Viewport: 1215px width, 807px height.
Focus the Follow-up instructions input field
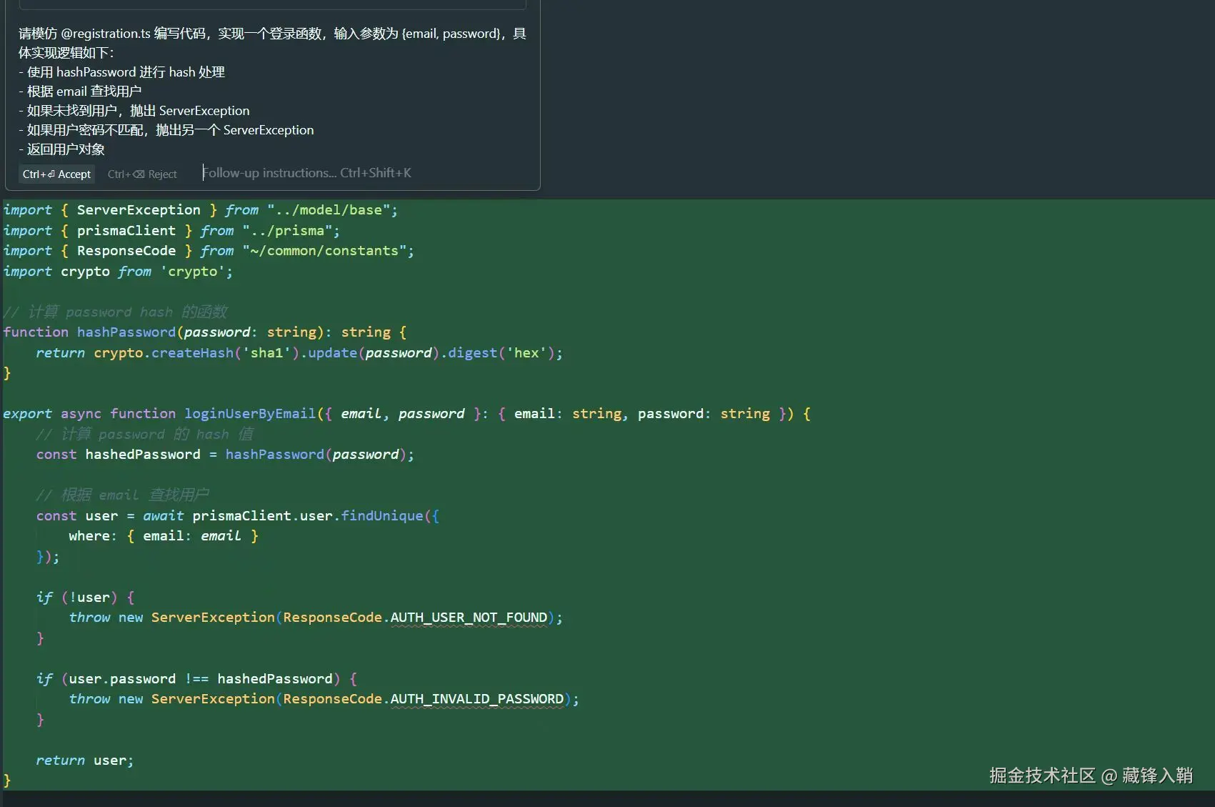307,173
